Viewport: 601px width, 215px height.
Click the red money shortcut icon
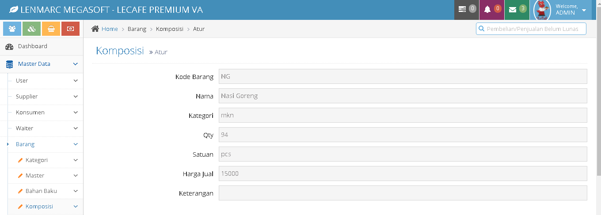coord(70,29)
